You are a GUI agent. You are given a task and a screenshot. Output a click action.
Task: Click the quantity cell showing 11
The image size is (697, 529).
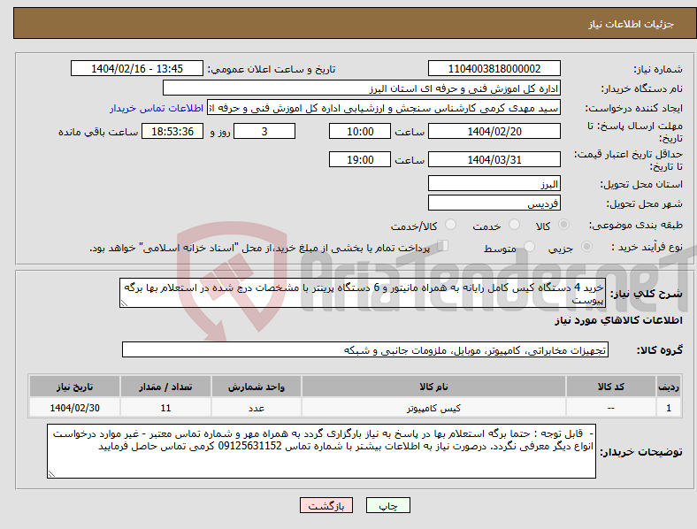165,408
